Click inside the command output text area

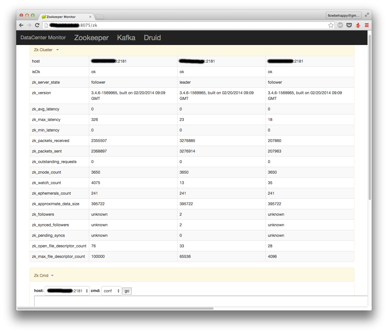click(x=201, y=301)
